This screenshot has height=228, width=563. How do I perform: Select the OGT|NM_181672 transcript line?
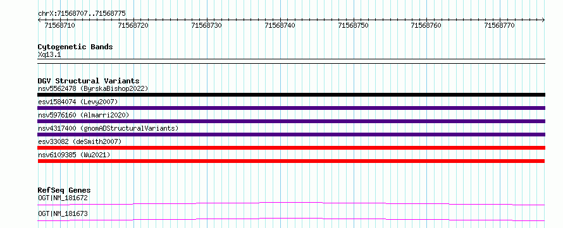pos(291,203)
